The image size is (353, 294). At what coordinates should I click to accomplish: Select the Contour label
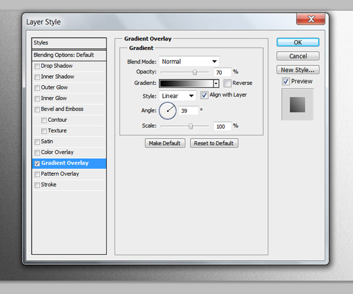click(x=58, y=120)
